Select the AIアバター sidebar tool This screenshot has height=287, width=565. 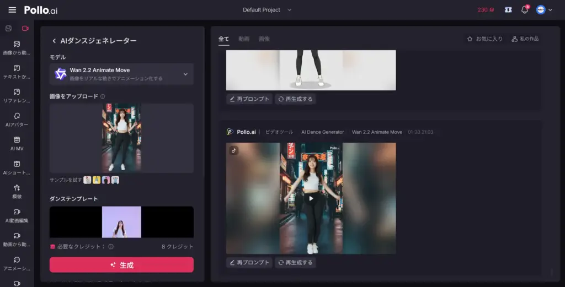[17, 119]
